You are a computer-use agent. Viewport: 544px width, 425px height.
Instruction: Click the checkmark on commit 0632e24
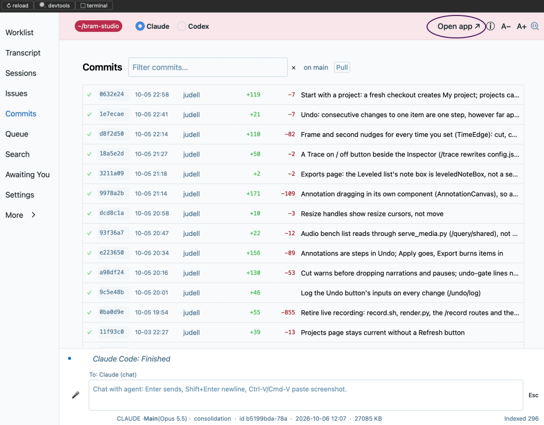pos(89,94)
